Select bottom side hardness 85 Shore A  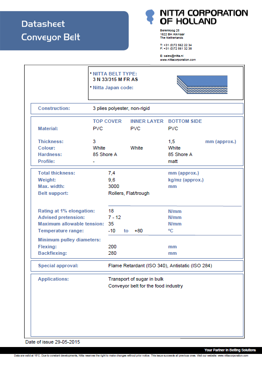[x=180, y=154]
